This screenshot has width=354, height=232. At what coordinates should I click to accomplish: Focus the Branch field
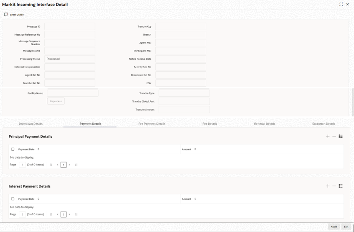(181, 35)
